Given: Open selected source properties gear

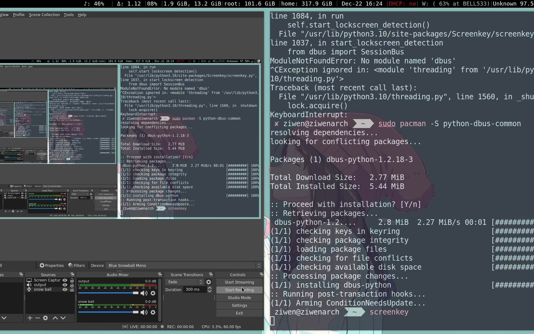Looking at the screenshot, I should [45, 318].
